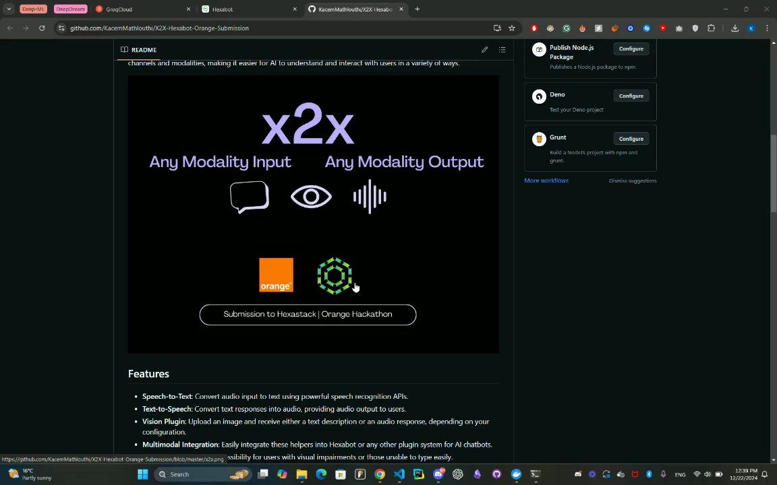Screen dimensions: 777x485
Task: Open the DeepDream tab group
Action: point(70,9)
